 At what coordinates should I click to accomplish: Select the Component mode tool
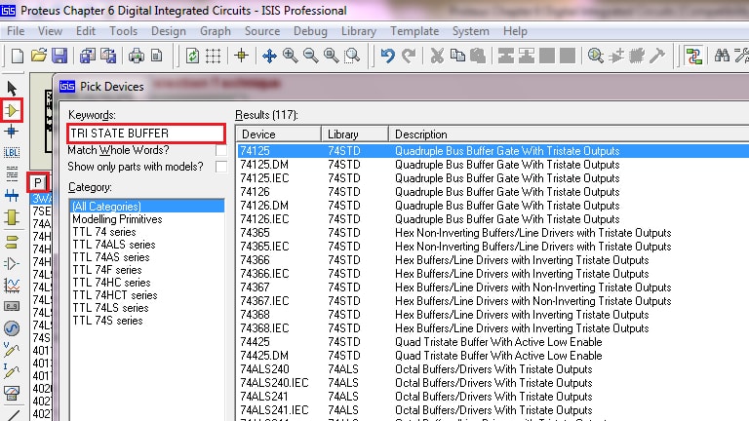point(13,110)
